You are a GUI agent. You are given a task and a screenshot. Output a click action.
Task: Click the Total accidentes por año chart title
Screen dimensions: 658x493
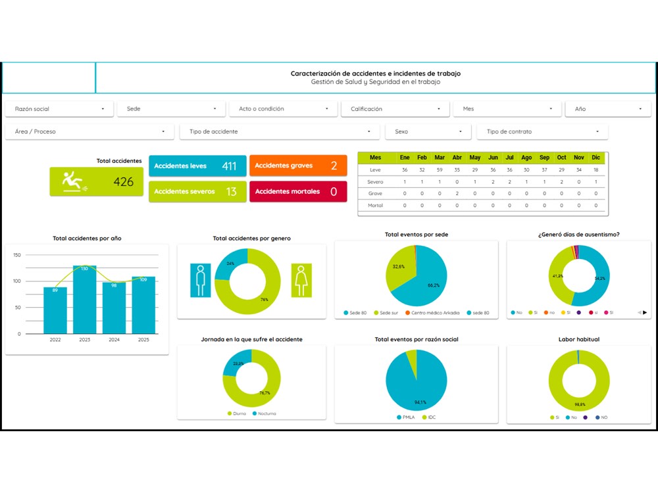tap(87, 238)
